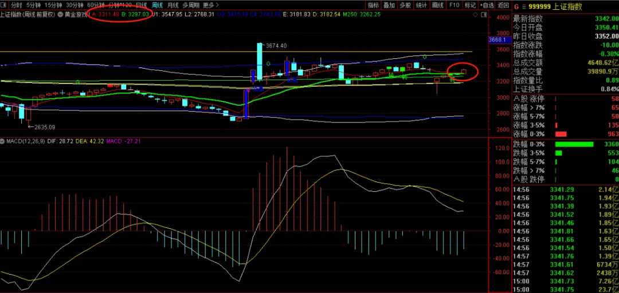Click the A股 涨停 58 row

click(565, 99)
